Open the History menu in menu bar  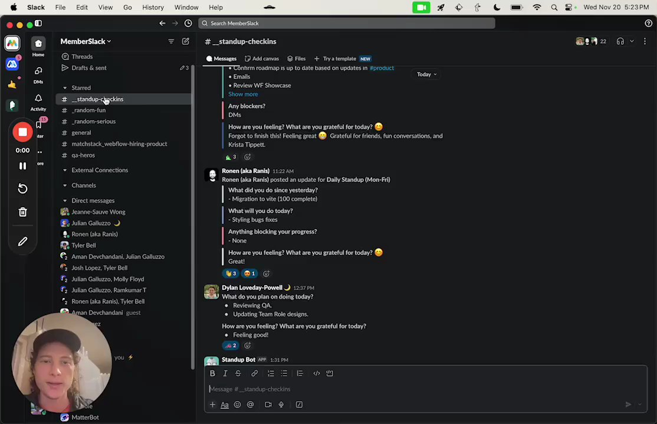click(153, 7)
